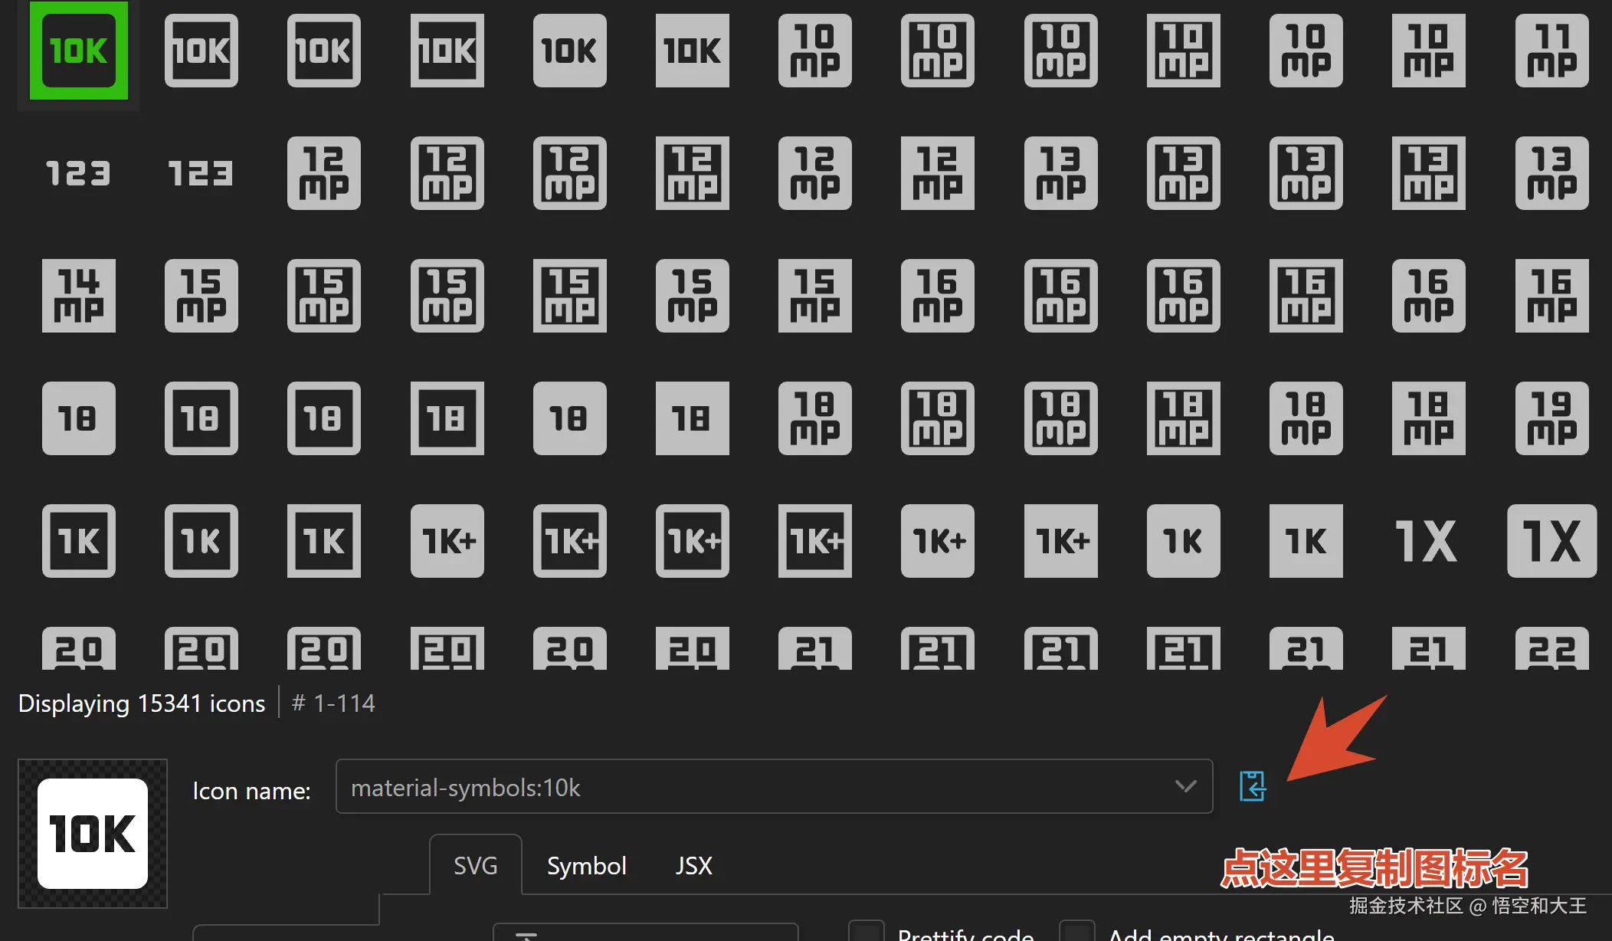Viewport: 1612px width, 941px height.
Task: Click the 1X icon with filled background
Action: pos(1551,541)
